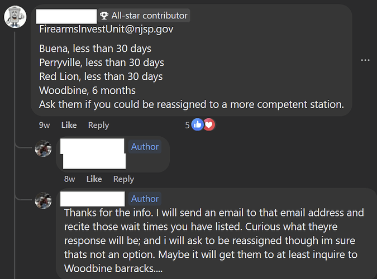The image size is (377, 279).
Task: Click the Author badge above 'Thanks for the info'
Action: [145, 199]
